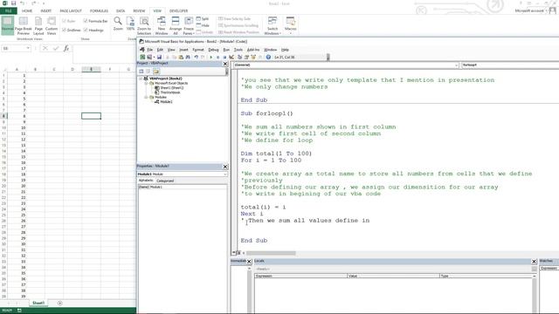Open the Name Box dropdown arrow

pos(28,49)
